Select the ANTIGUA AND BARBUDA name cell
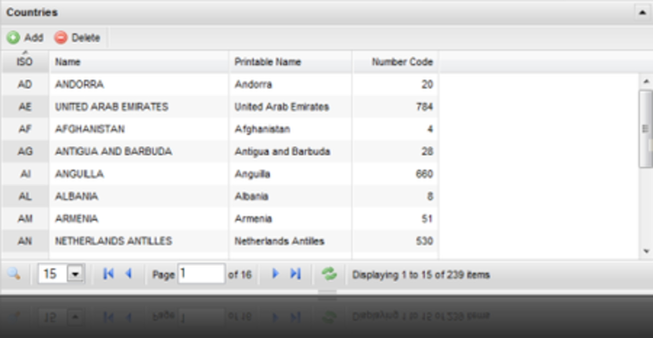The width and height of the screenshot is (653, 338). 139,152
